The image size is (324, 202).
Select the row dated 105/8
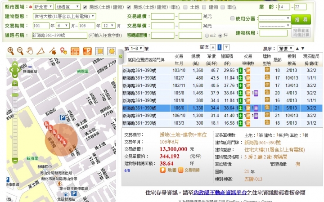[x=222, y=93]
